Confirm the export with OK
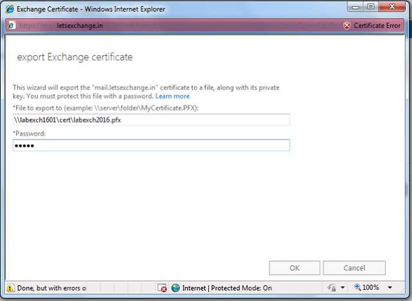412x301 pixels. point(295,268)
